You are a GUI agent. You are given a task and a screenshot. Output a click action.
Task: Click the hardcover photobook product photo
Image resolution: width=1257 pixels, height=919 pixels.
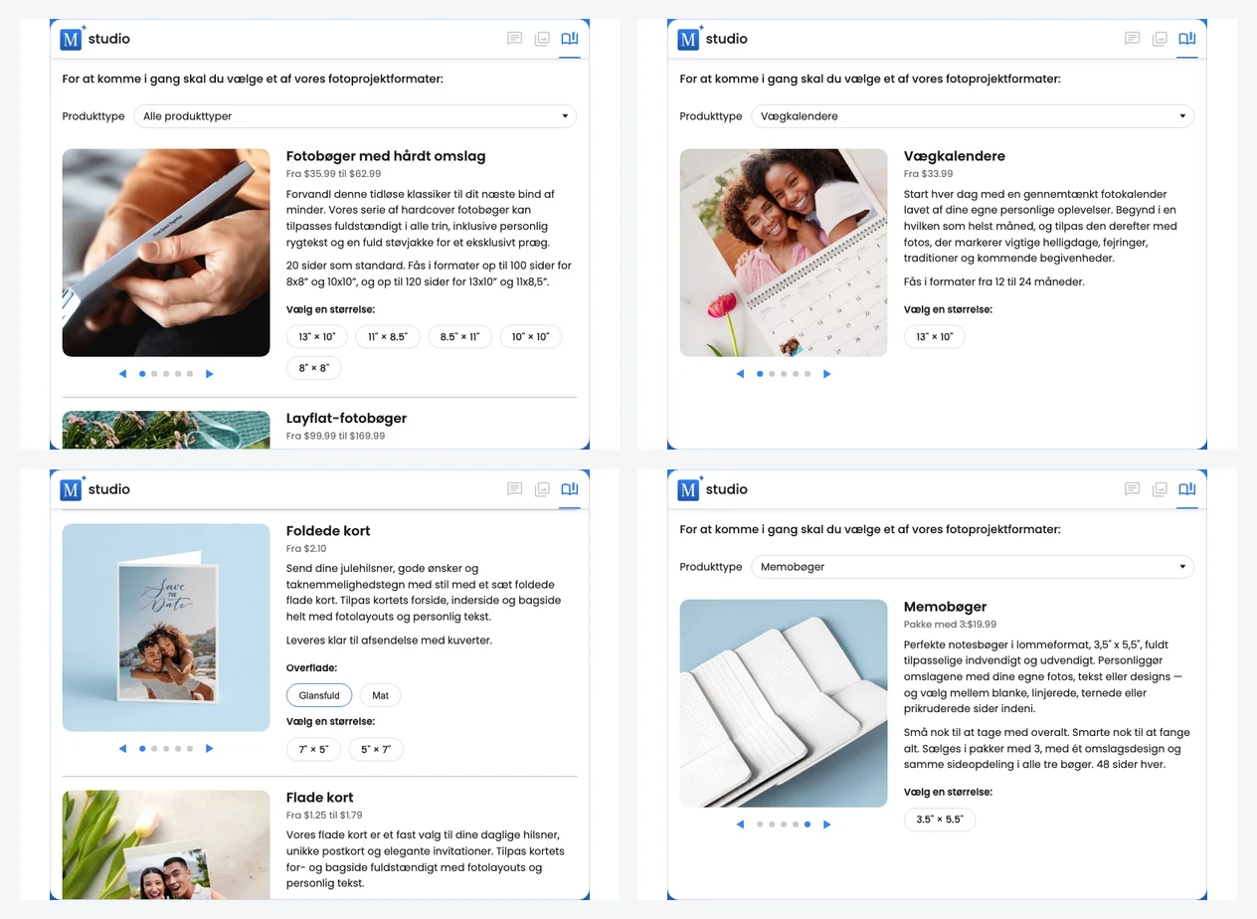click(x=166, y=253)
